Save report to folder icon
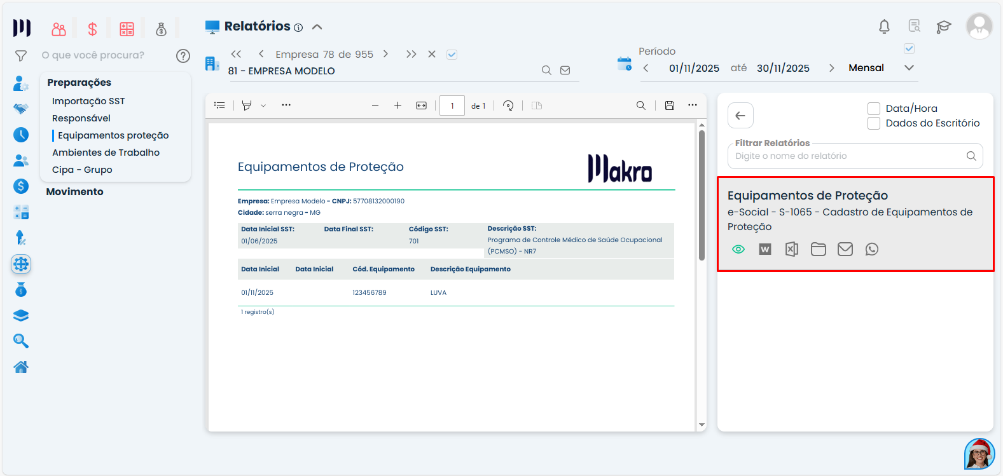1003x476 pixels. point(819,249)
